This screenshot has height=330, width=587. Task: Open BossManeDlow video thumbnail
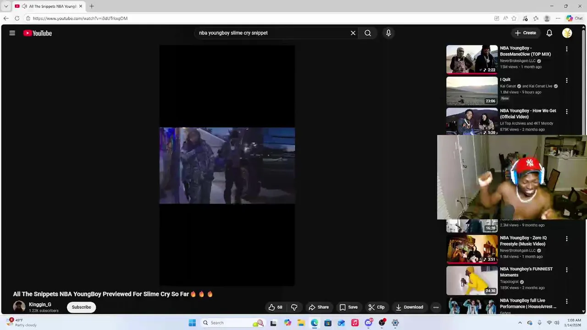(x=472, y=59)
